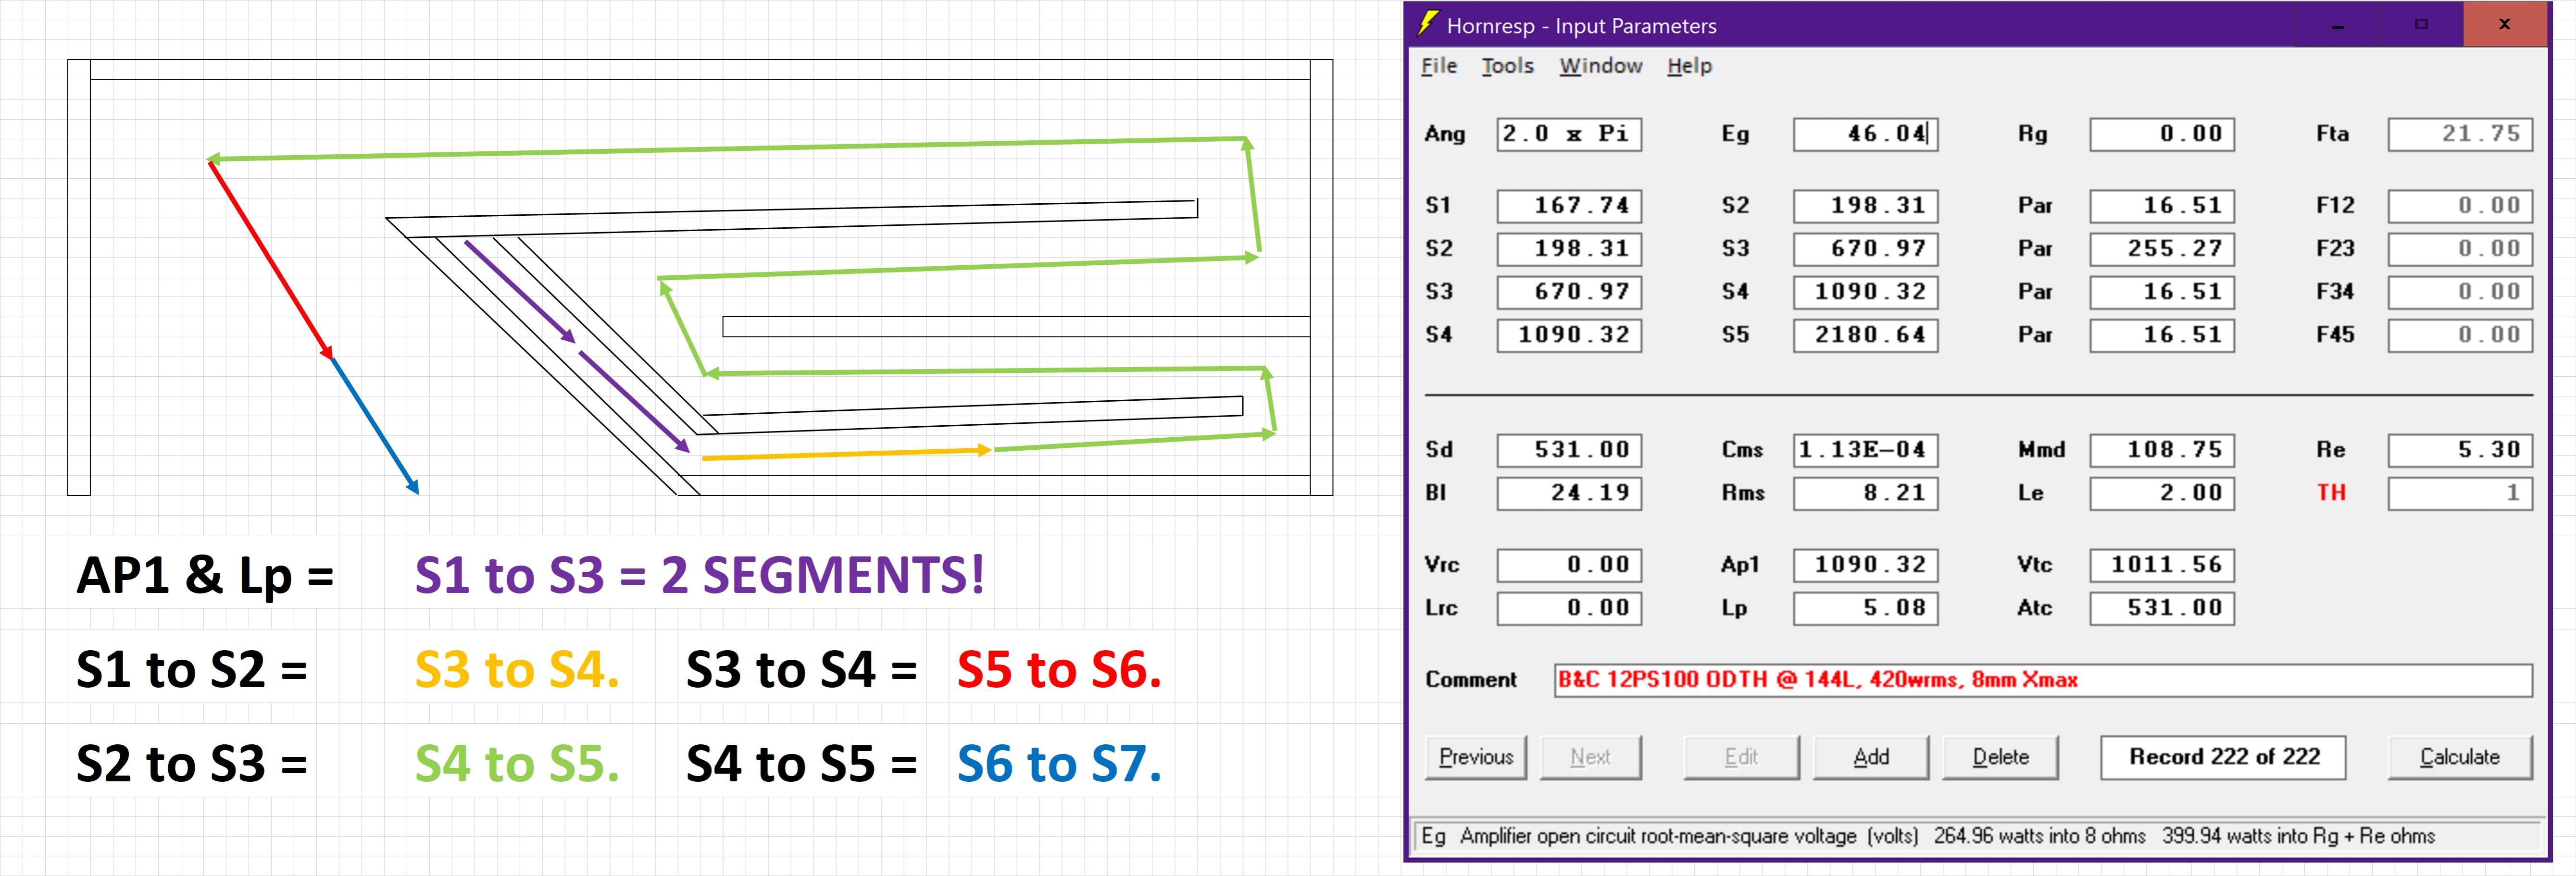Click the Le field showing 2.00
2576x876 pixels.
click(2162, 493)
